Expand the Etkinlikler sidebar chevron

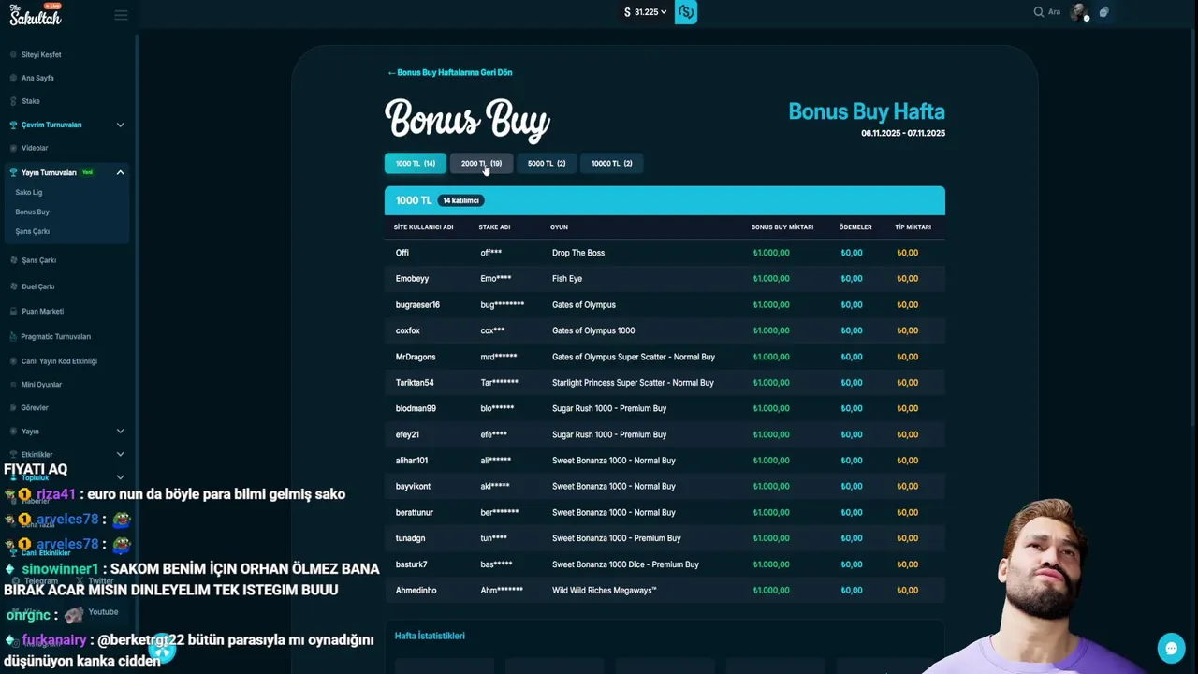coord(120,454)
